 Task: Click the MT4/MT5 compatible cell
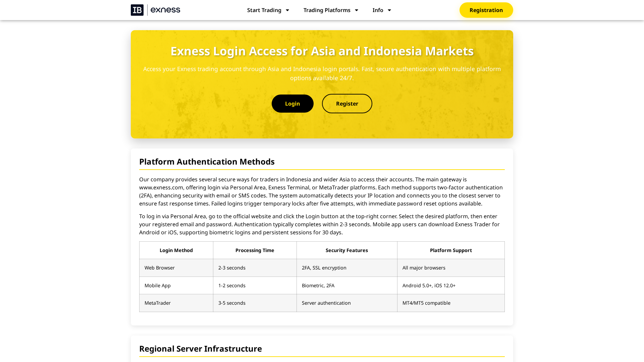tap(451, 303)
